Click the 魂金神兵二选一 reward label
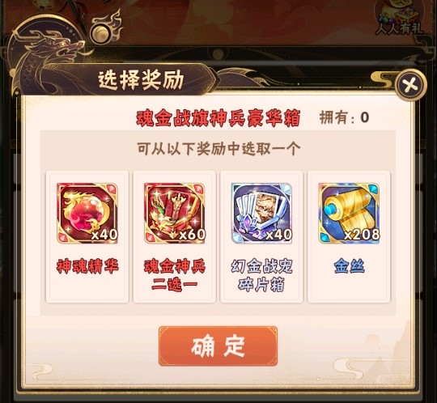437x403 pixels. point(175,275)
